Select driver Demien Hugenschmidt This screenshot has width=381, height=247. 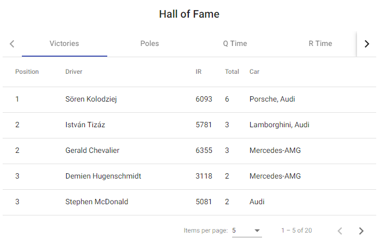click(104, 176)
